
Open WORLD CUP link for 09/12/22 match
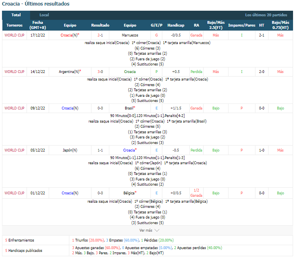point(14,108)
